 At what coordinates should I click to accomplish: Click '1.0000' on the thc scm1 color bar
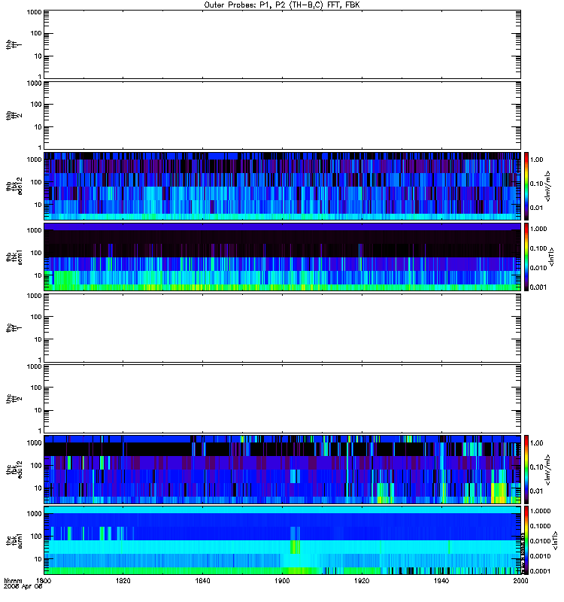(540, 511)
